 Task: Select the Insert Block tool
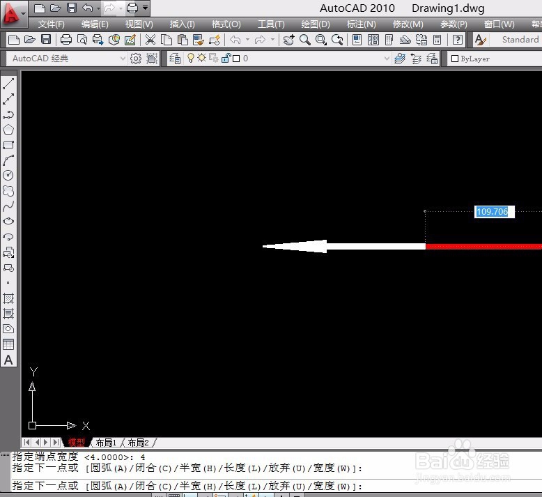point(8,252)
